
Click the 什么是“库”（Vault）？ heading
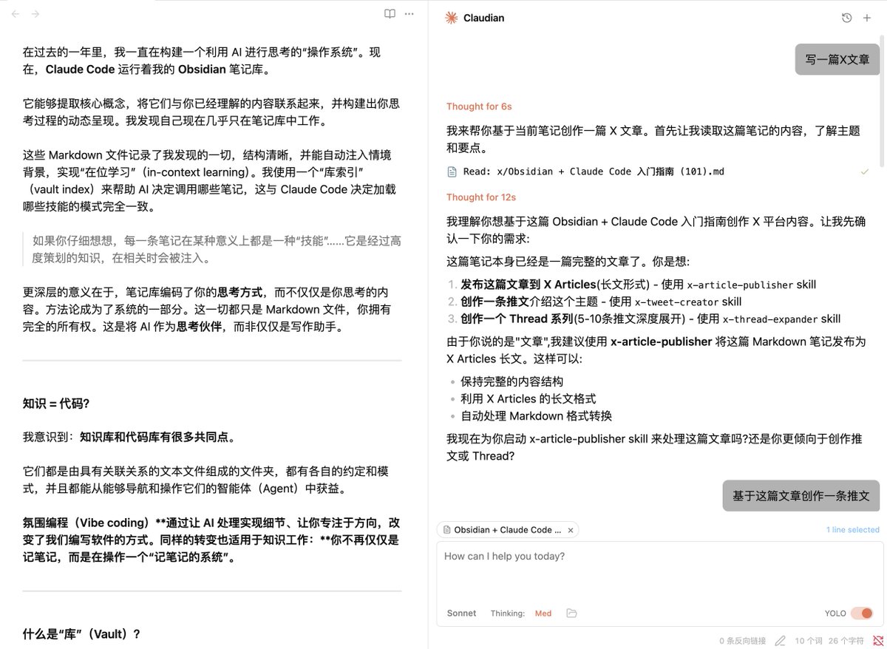pyautogui.click(x=81, y=634)
